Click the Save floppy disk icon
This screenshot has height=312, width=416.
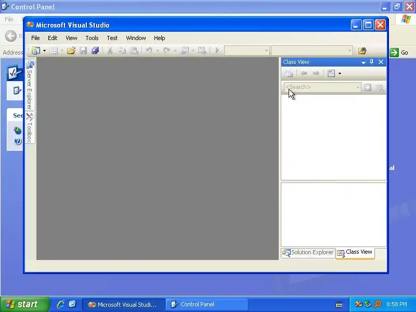[x=83, y=50]
